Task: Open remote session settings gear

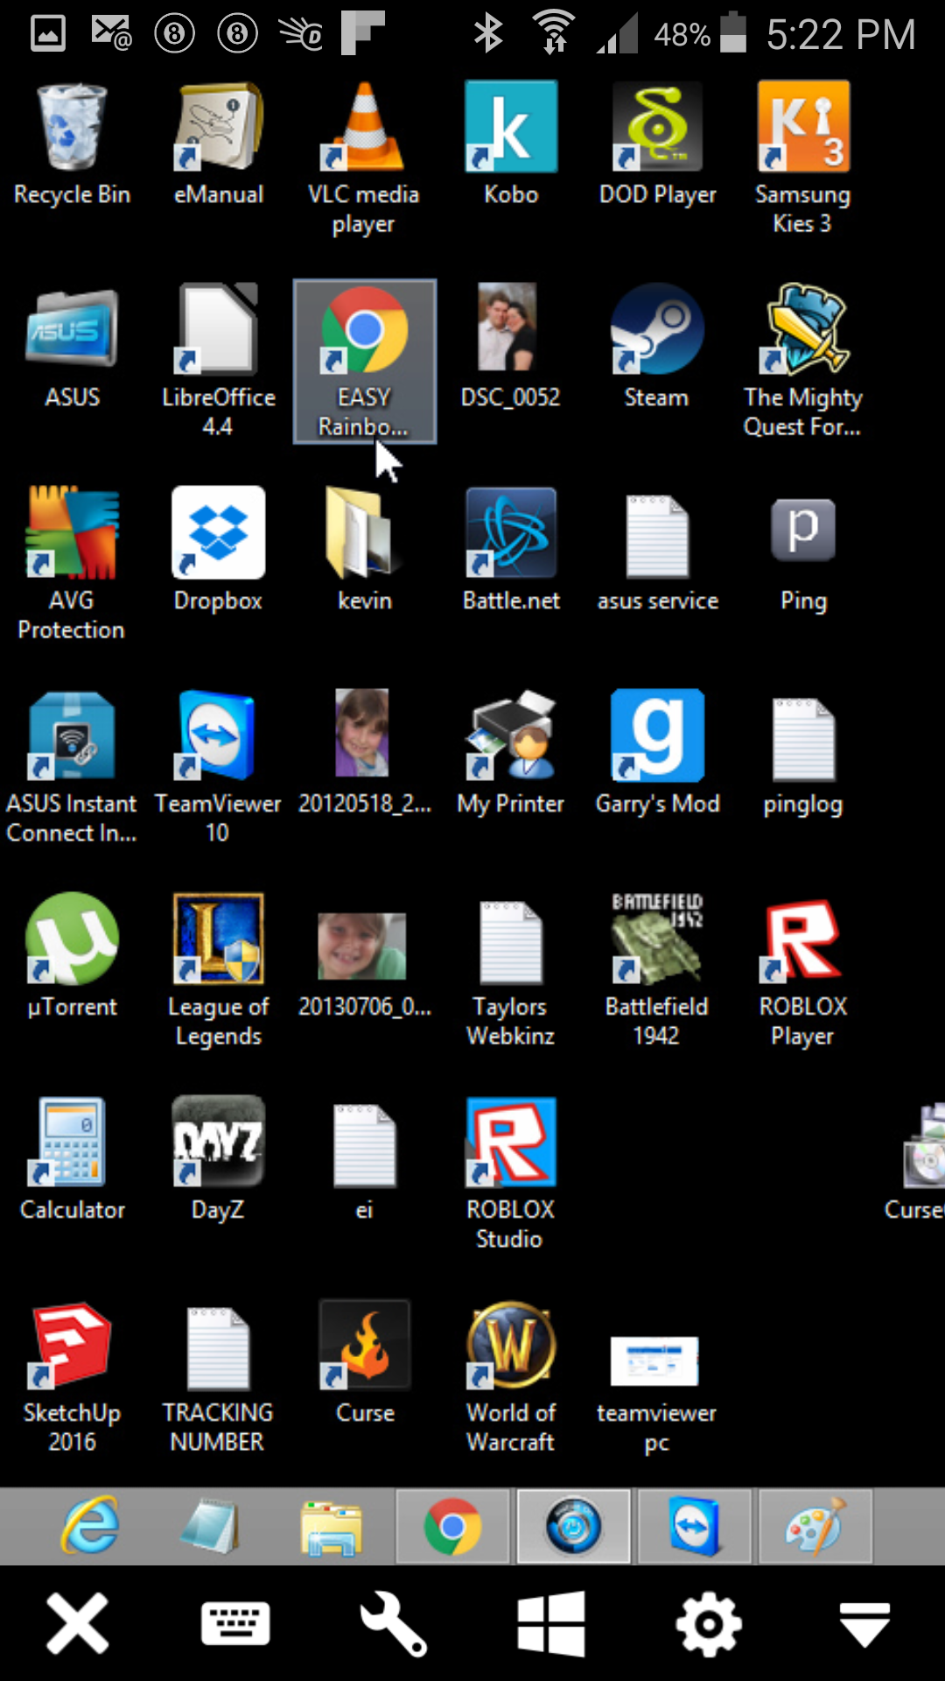Action: 709,1624
